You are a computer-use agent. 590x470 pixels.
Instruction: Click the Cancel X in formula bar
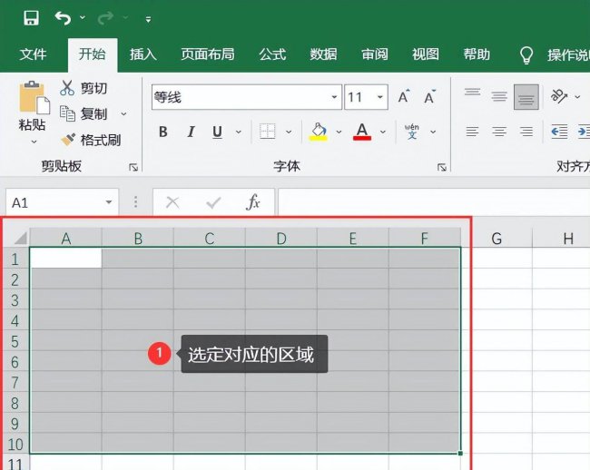click(x=172, y=202)
